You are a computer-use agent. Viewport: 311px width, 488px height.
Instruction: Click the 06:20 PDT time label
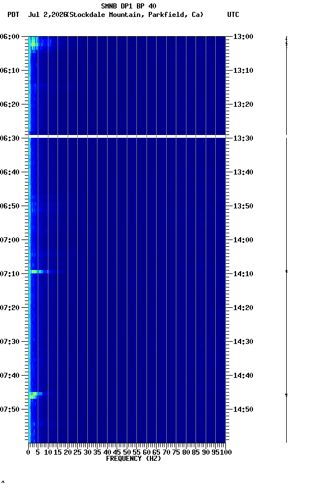tap(10, 104)
